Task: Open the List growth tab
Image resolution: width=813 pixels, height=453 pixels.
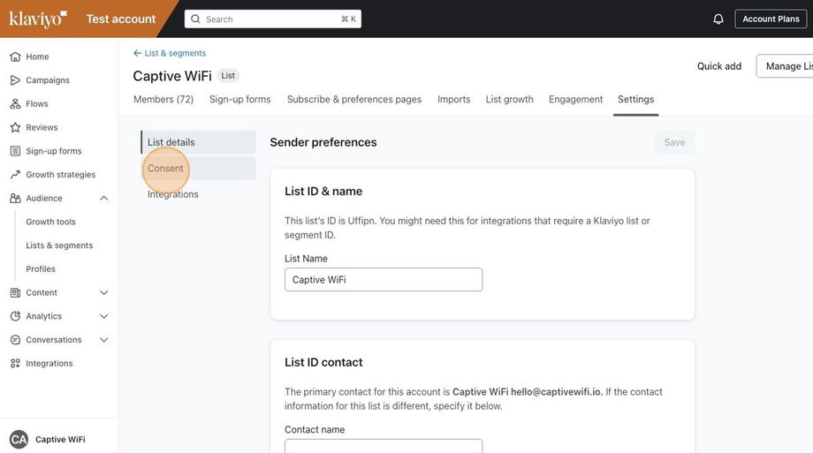Action: (x=509, y=100)
